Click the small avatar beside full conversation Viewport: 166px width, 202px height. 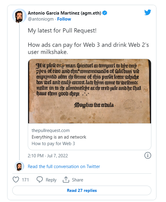pos(19,167)
